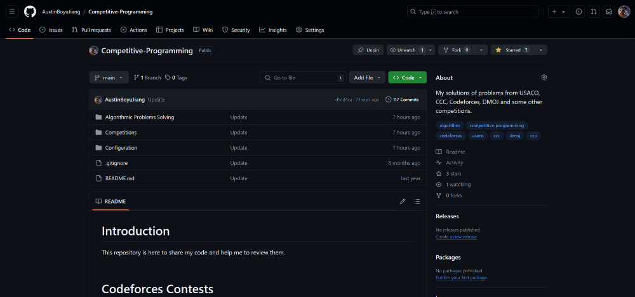Expand the Add file dropdown
The image size is (635, 297).
click(x=367, y=77)
